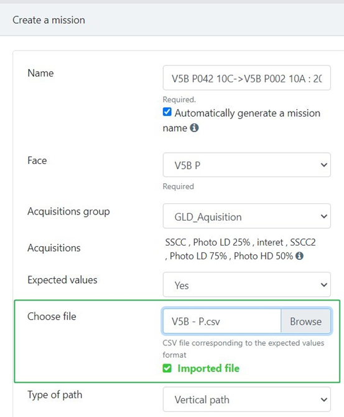Click the Choose file label
The width and height of the screenshot is (344, 417).
[x=52, y=317]
